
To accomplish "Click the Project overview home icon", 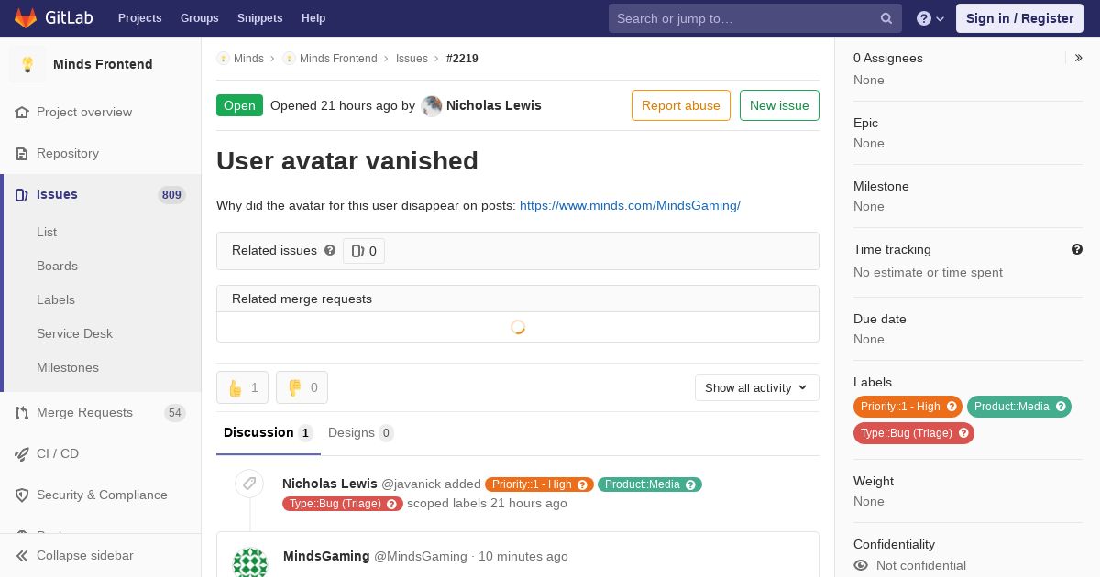I will (x=22, y=112).
